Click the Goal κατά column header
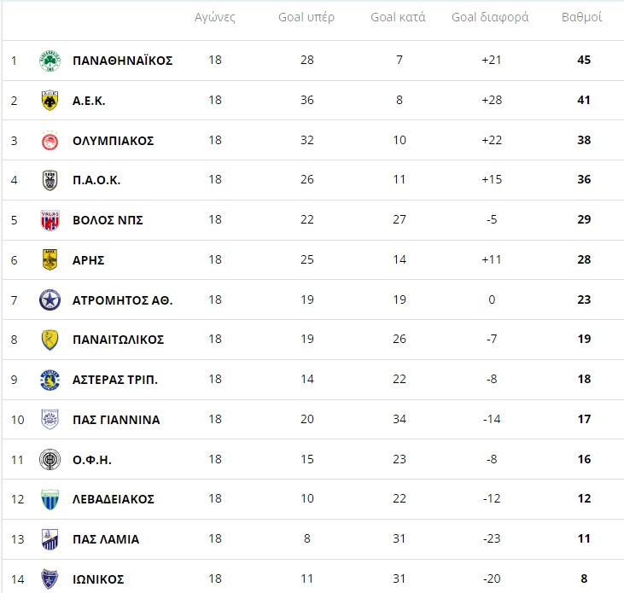The width and height of the screenshot is (624, 593). [398, 17]
